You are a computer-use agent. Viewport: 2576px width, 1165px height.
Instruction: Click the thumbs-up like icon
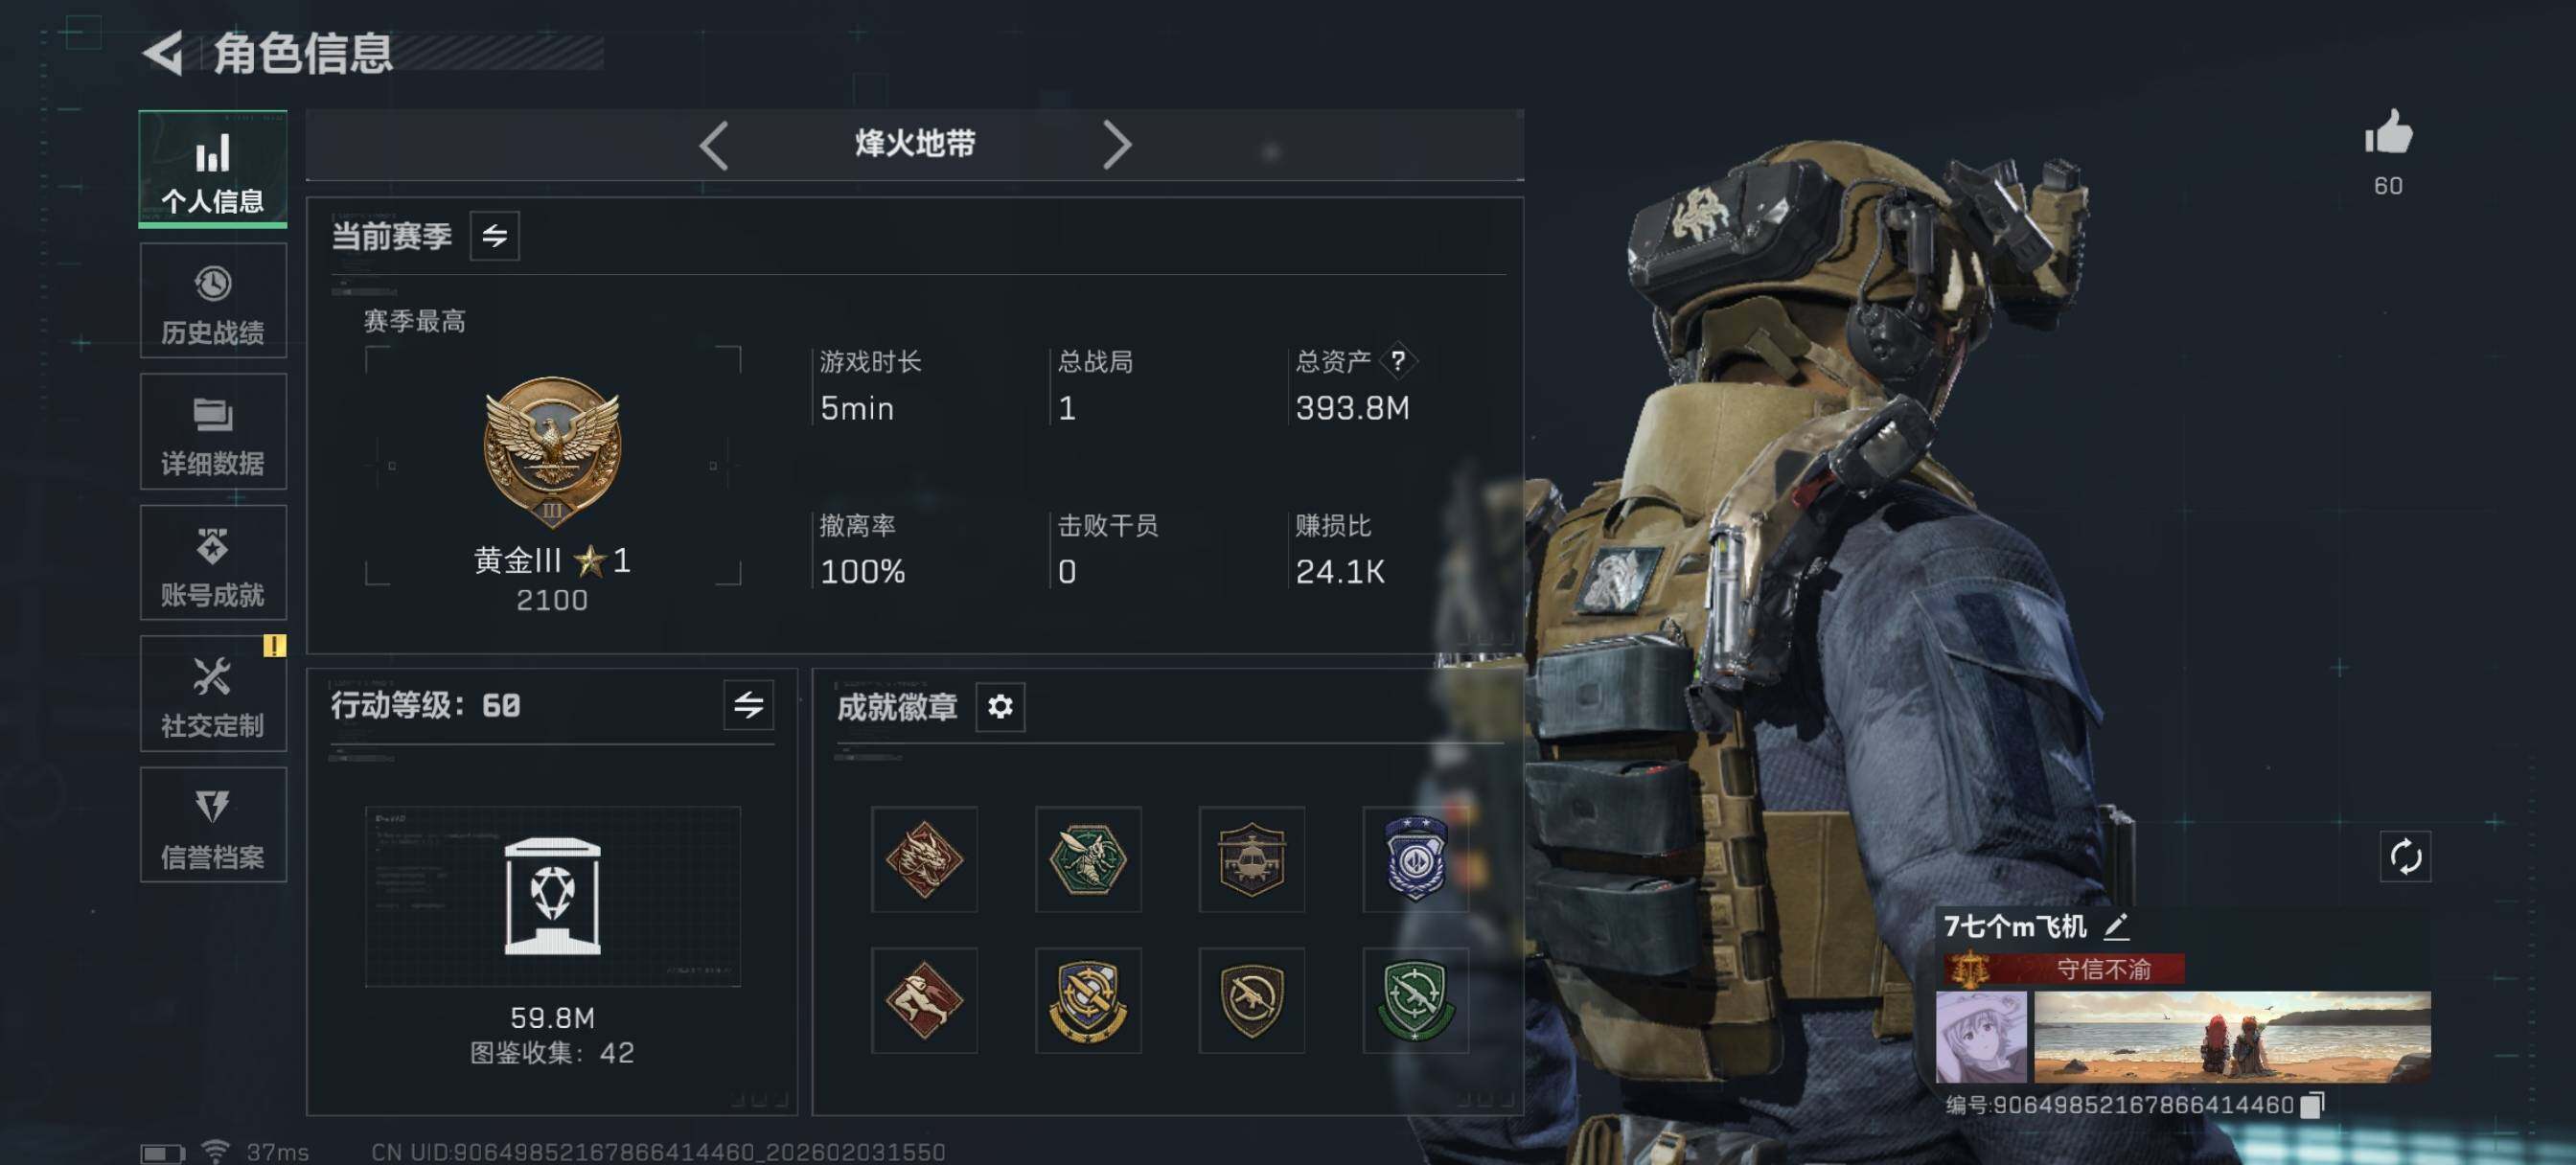[x=2388, y=132]
